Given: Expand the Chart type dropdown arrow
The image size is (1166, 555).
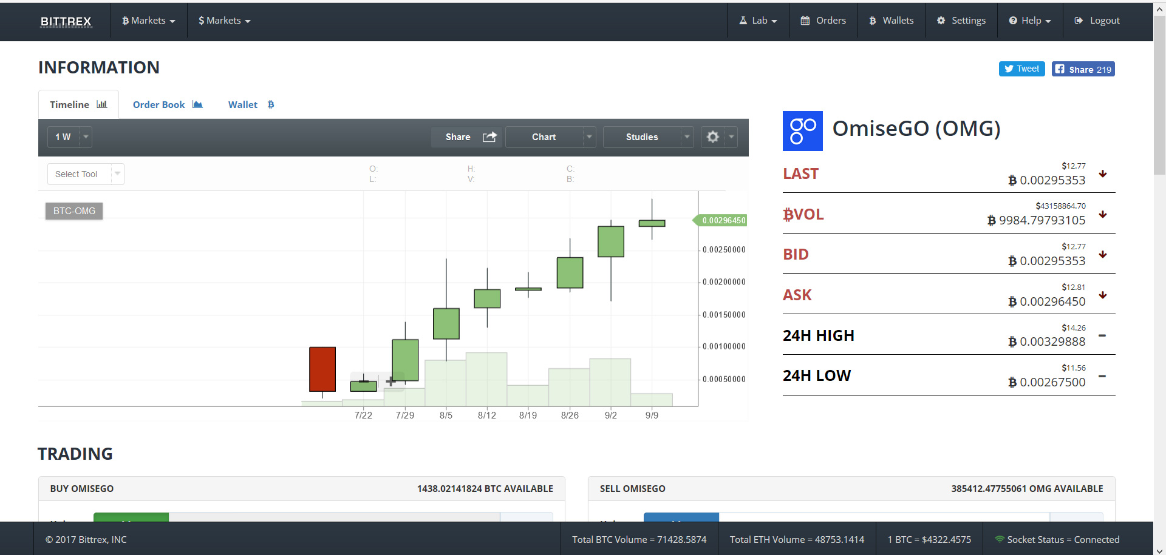Looking at the screenshot, I should pyautogui.click(x=589, y=137).
